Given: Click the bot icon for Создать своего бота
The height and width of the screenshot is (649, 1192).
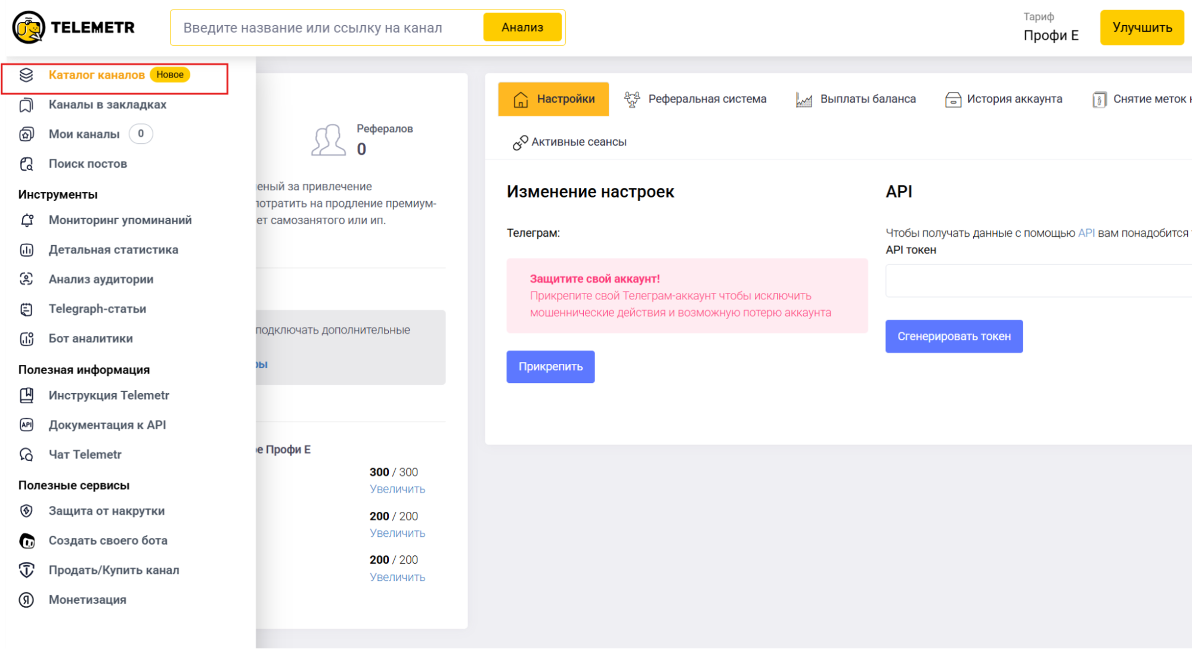Looking at the screenshot, I should 27,540.
